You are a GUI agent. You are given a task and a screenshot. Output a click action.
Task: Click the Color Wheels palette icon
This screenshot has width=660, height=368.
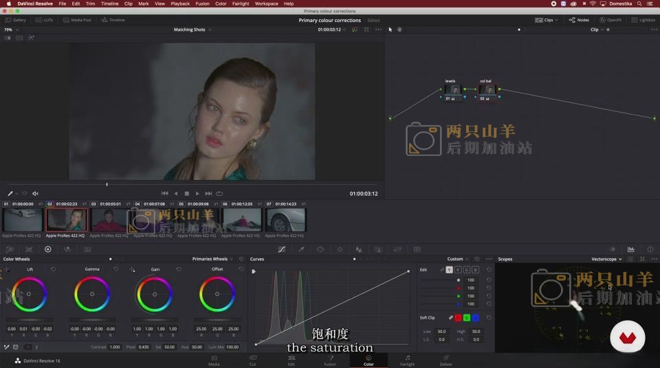(48, 249)
